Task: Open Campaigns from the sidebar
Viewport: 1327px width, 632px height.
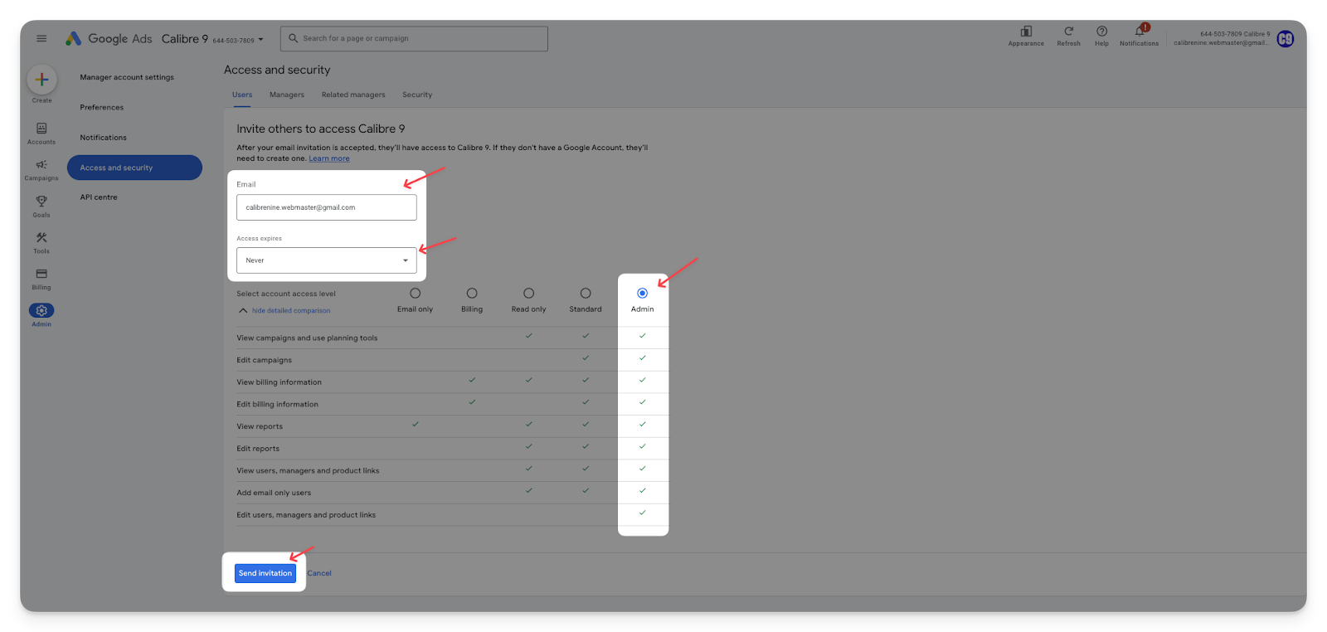Action: [x=41, y=165]
